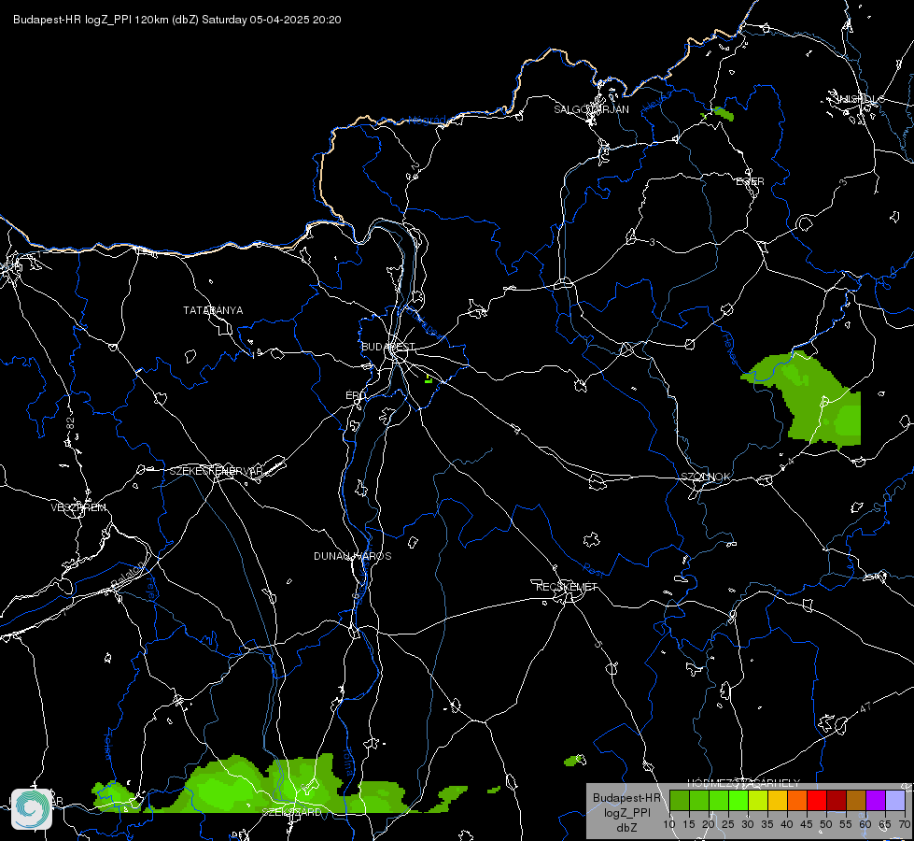The image size is (914, 841).
Task: Select the 55-60 dBZ brown swatch
Action: point(856,800)
